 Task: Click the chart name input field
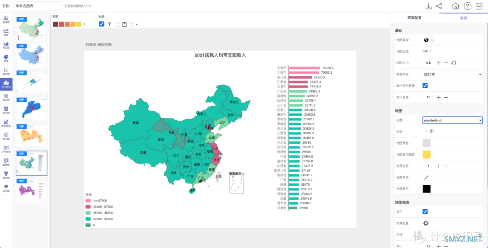38,6
